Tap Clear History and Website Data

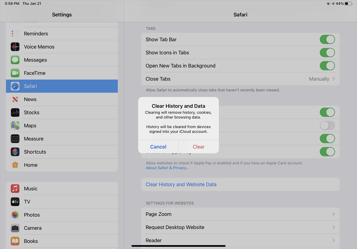[x=181, y=184]
